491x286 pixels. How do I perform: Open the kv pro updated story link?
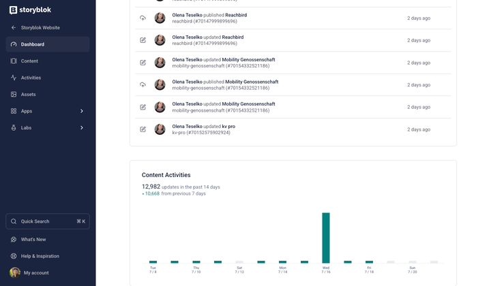(228, 126)
